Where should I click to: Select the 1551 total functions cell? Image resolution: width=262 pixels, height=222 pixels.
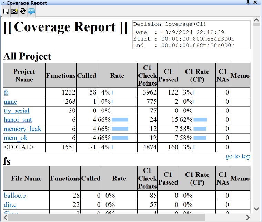[x=61, y=147]
